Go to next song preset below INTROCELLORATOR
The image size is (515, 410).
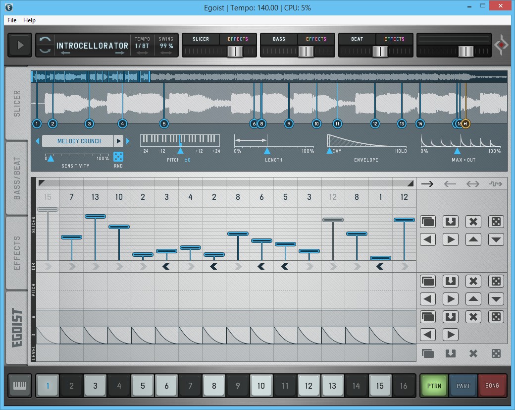point(120,53)
